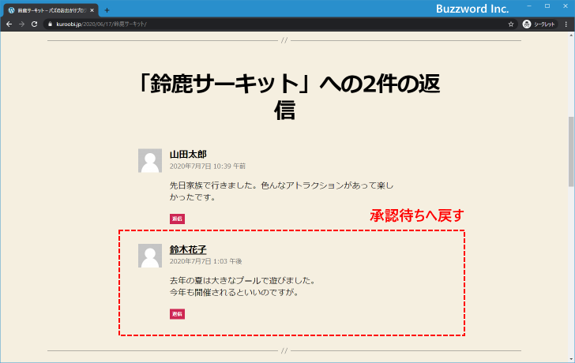Viewport: 575px width, 363px height.
Task: Click the comment text 先日家族で行きました
Action: point(281,191)
